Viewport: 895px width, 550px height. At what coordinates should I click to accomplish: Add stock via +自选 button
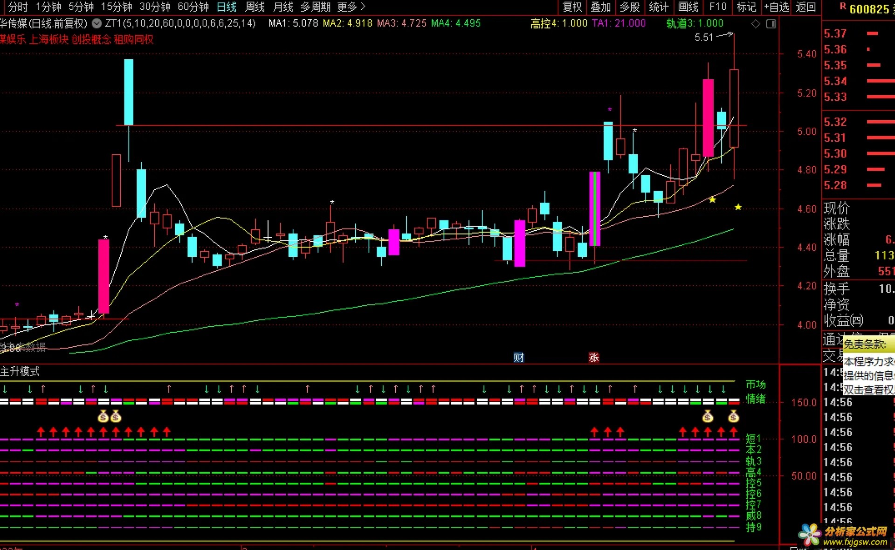click(x=777, y=7)
